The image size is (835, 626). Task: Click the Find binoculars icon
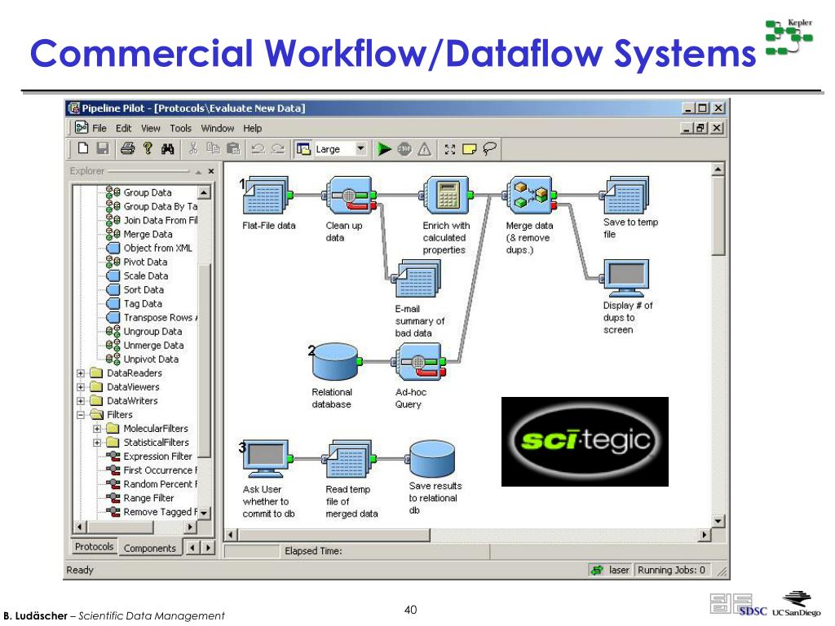point(168,149)
